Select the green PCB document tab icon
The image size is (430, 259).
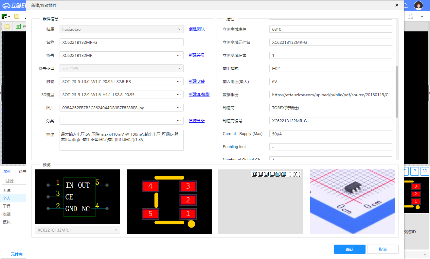(18, 26)
